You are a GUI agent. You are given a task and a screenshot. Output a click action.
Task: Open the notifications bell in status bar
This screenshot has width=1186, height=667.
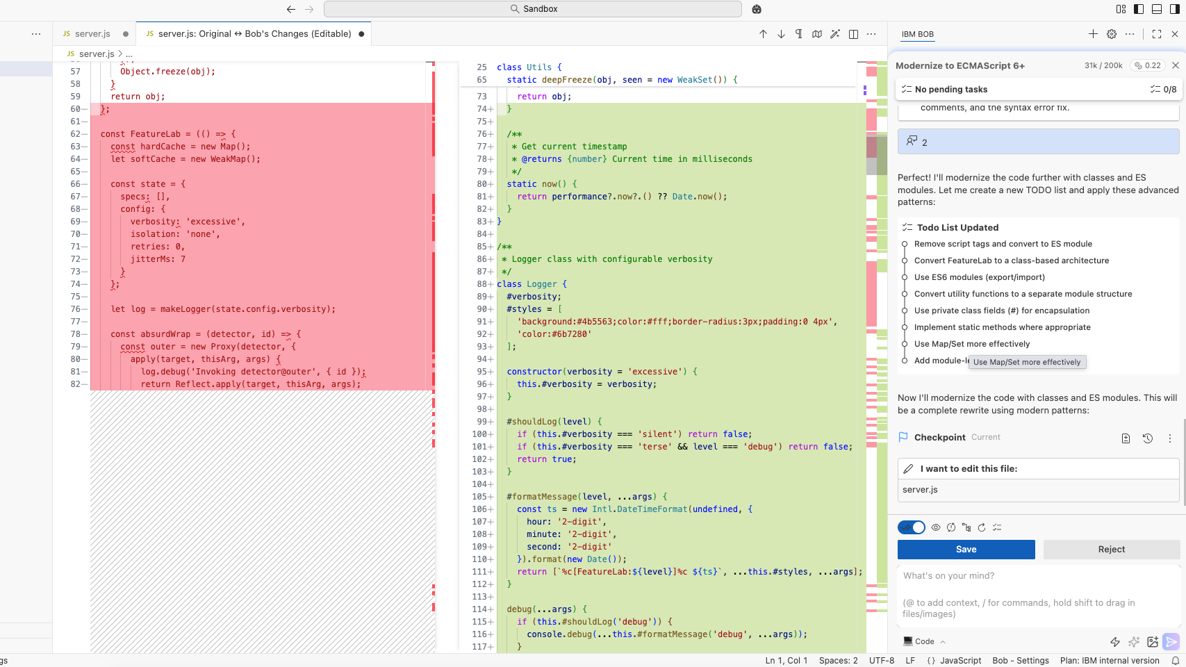coord(1176,661)
